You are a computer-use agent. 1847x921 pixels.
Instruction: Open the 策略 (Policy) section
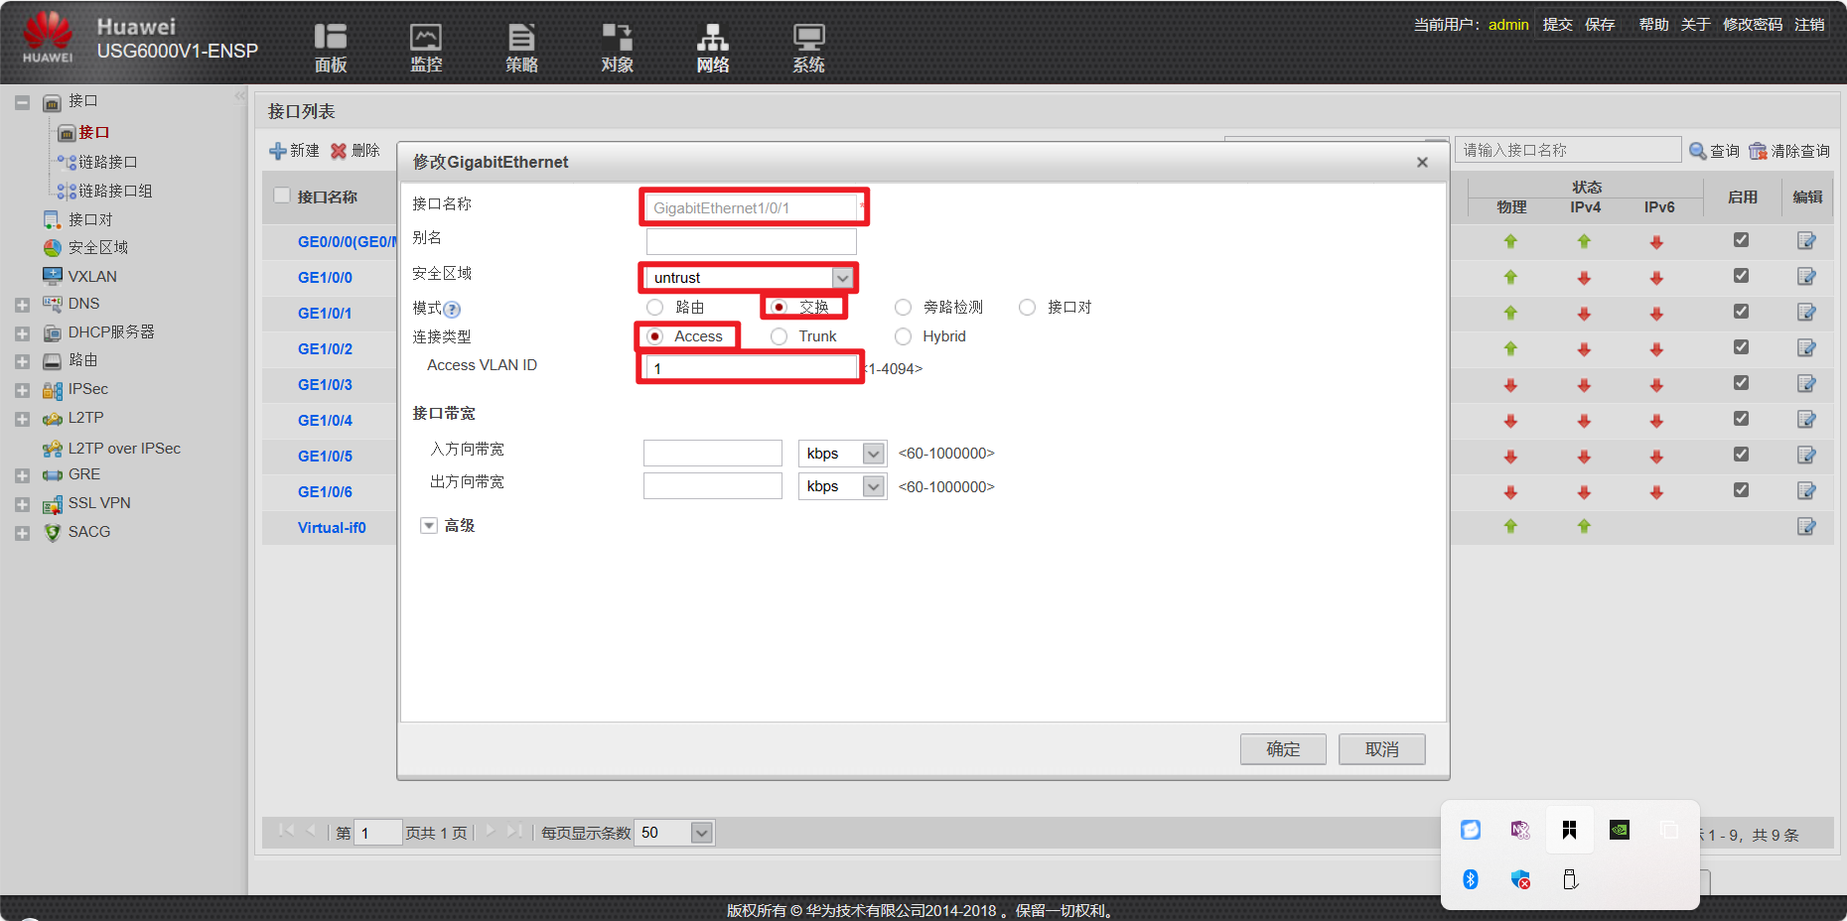[x=520, y=47]
